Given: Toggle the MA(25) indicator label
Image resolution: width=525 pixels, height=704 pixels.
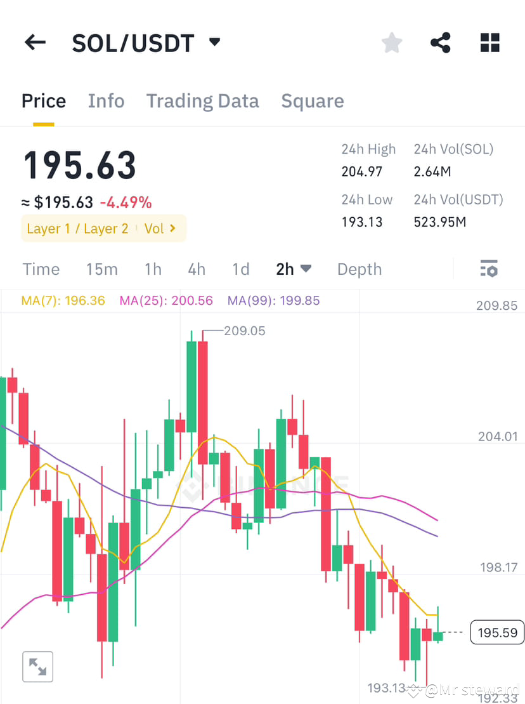Looking at the screenshot, I should (x=165, y=300).
